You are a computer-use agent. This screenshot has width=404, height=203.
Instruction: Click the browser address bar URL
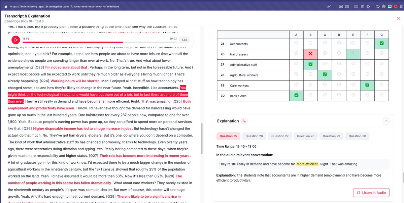64,6
